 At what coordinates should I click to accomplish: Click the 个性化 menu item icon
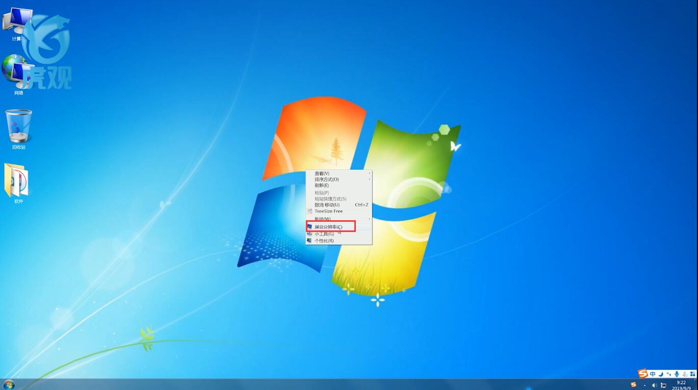pos(309,241)
